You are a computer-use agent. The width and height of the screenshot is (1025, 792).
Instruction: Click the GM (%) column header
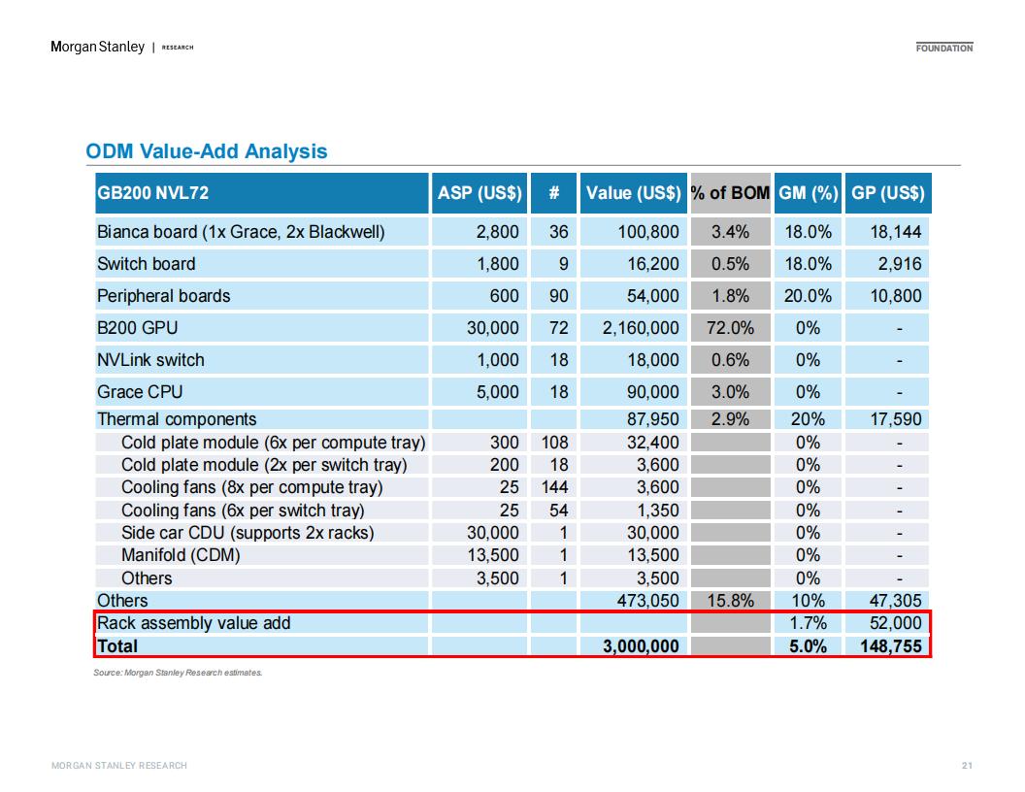pyautogui.click(x=808, y=193)
